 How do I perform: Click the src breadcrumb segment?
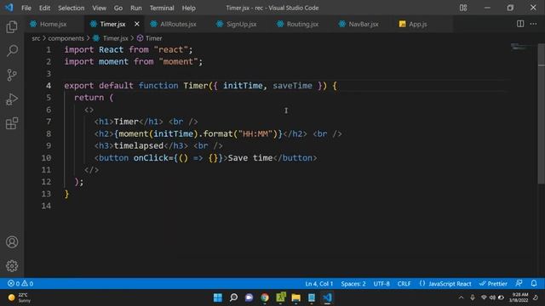[x=36, y=38]
